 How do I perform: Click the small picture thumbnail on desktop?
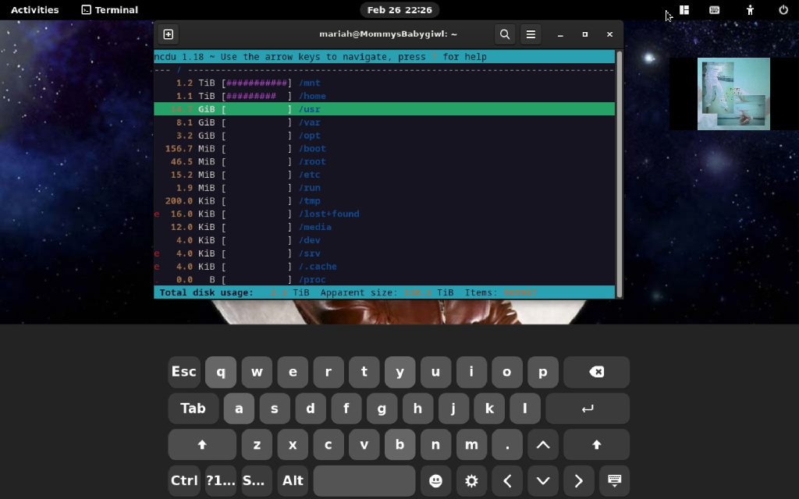tap(733, 94)
